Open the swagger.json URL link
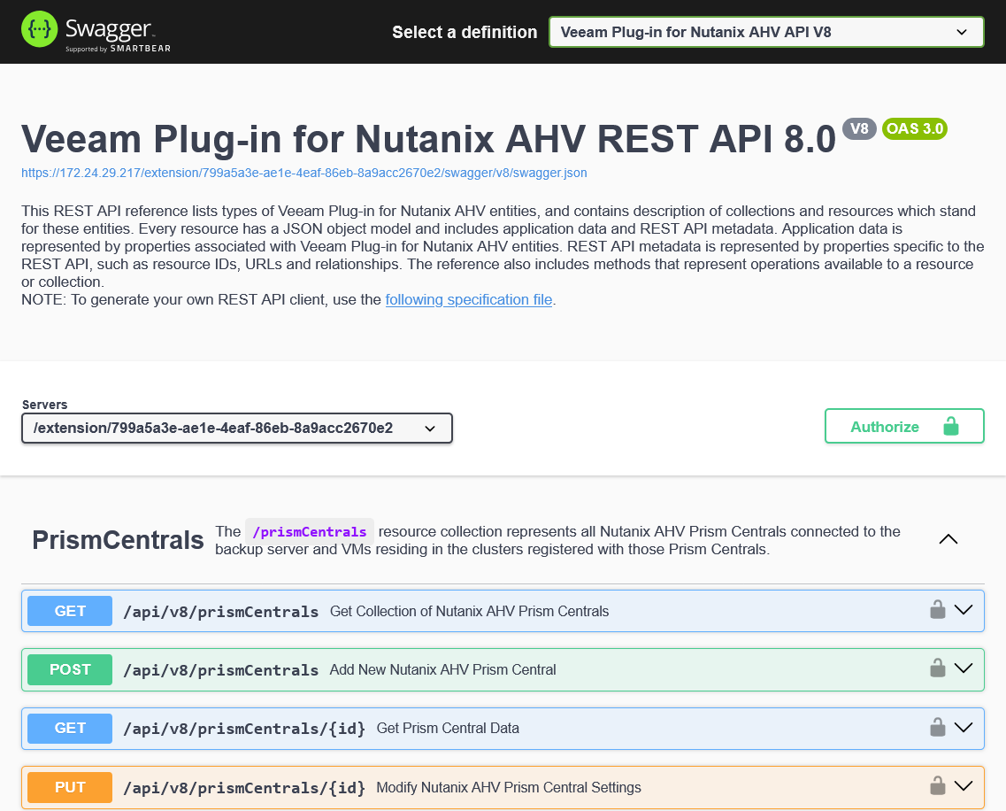This screenshot has height=811, width=1006. (x=303, y=173)
